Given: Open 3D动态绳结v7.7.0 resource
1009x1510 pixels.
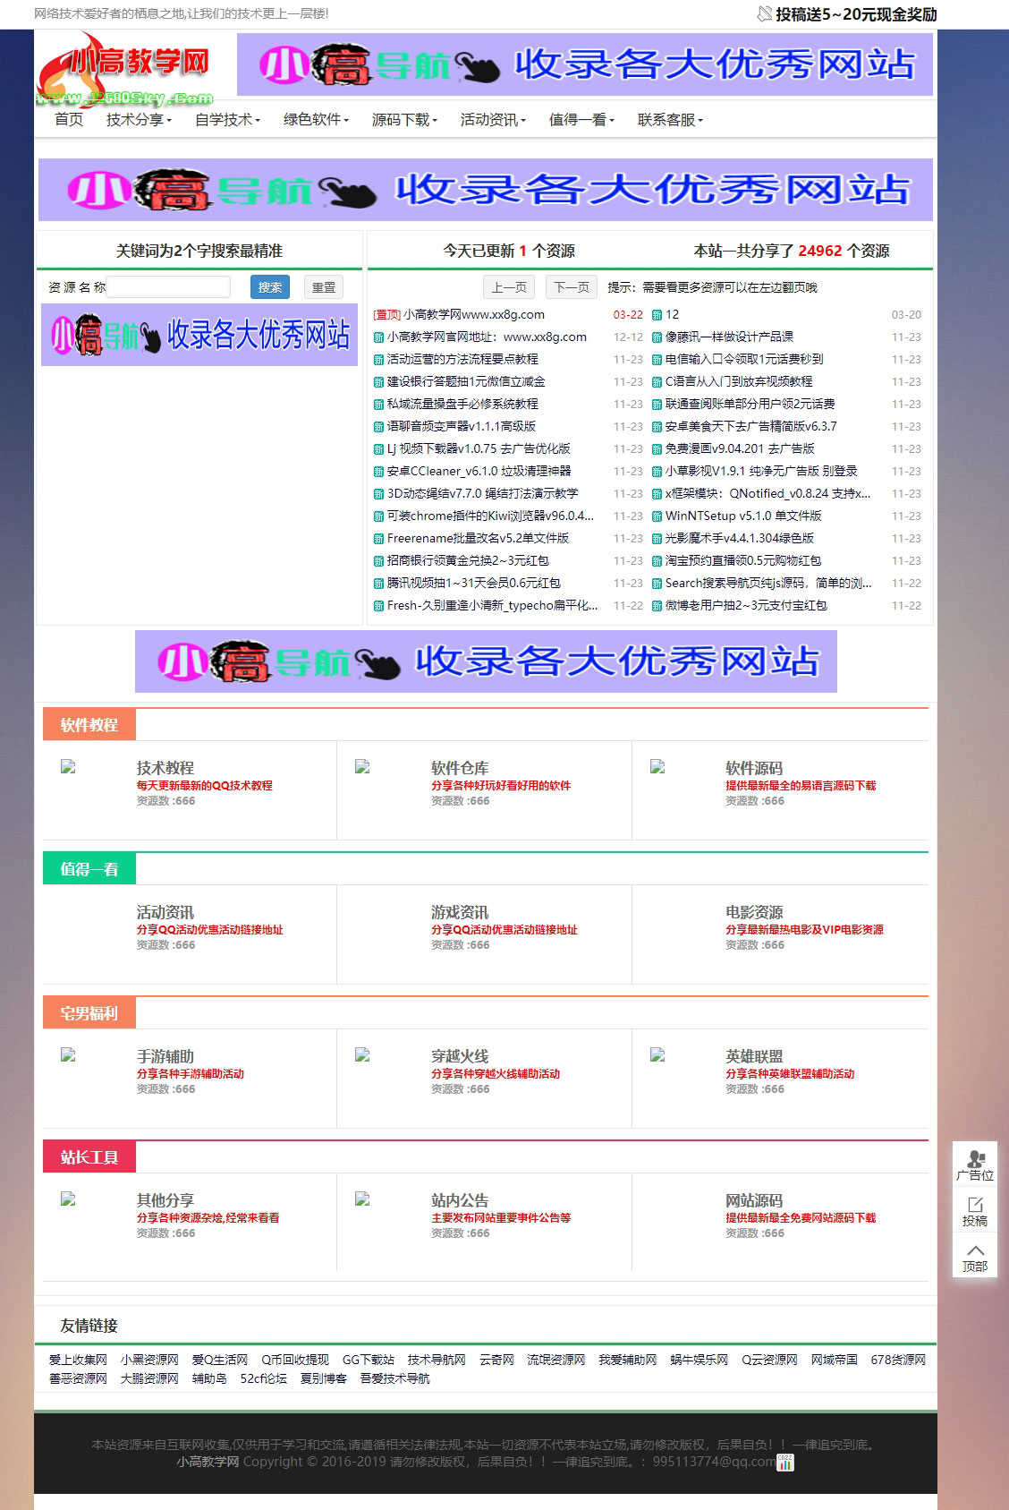Looking at the screenshot, I should point(482,493).
